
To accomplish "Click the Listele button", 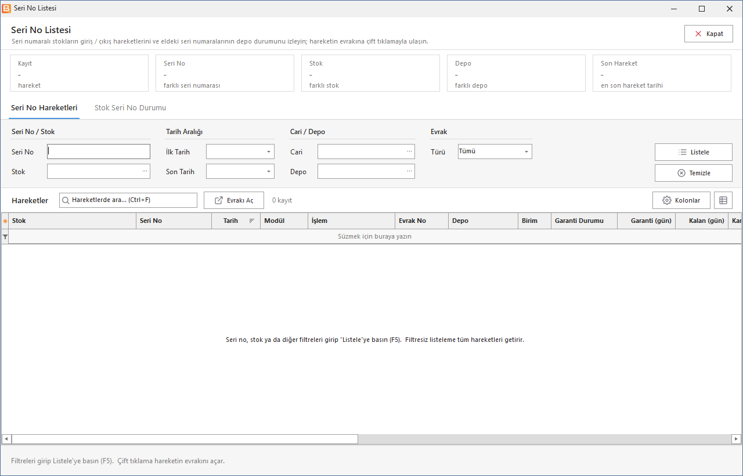I will pyautogui.click(x=694, y=152).
